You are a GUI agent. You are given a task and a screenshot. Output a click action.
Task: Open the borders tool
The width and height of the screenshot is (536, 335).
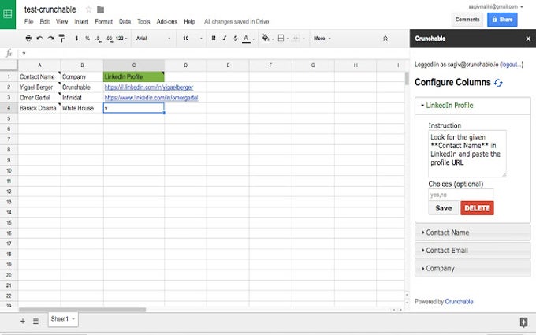(x=282, y=39)
